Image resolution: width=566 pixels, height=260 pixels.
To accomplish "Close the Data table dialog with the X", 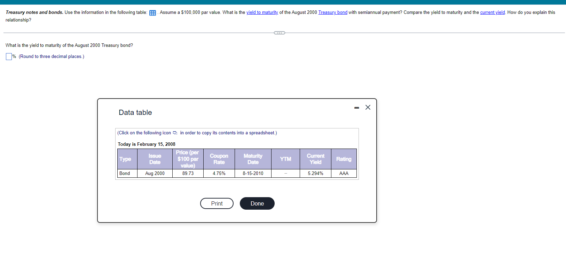I will click(368, 107).
